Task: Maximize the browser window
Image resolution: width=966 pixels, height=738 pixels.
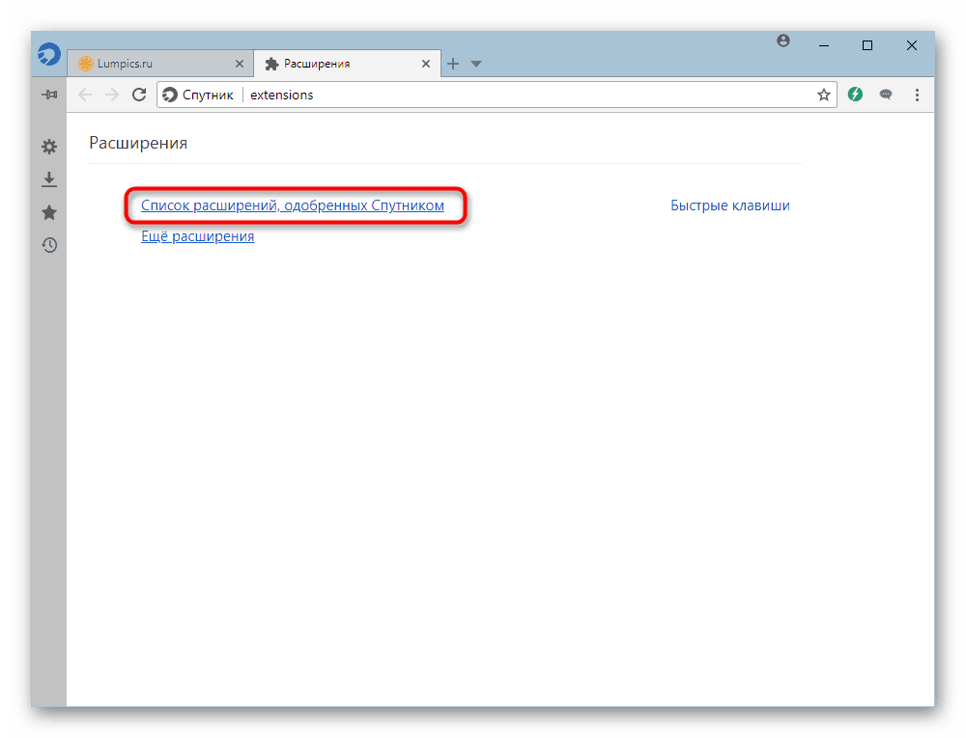Action: point(867,45)
